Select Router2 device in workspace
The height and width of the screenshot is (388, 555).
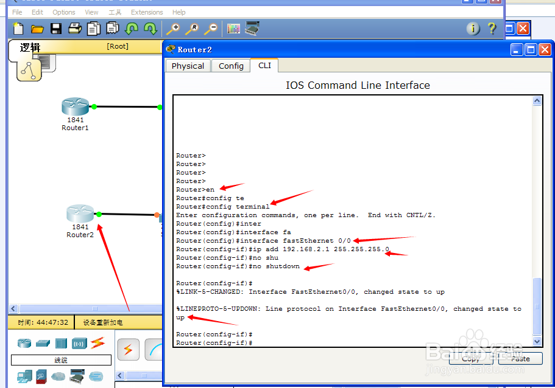(80, 213)
